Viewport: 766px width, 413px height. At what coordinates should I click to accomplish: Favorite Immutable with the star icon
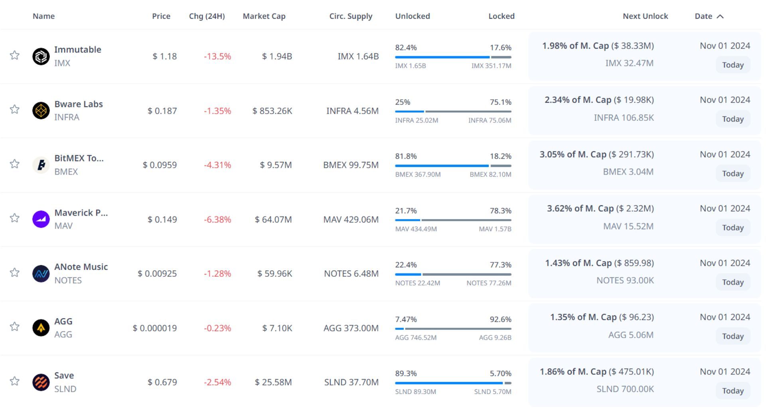point(15,55)
